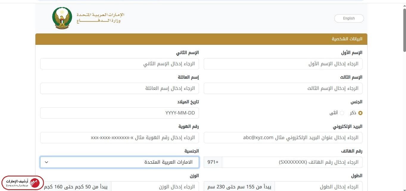Viewport: 406px width, 191px height.
Task: Select the male (ذكر) radio button
Action: [361, 113]
